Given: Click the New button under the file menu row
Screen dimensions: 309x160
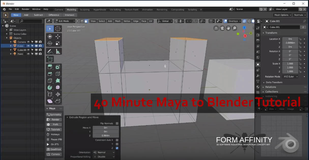Looking at the screenshot, I should point(16,15).
